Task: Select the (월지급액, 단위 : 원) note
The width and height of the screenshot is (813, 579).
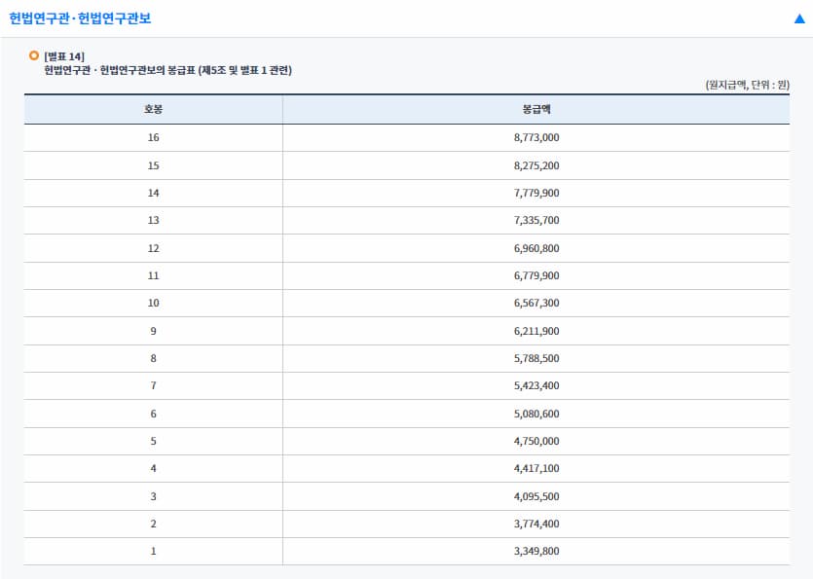Action: tap(747, 85)
